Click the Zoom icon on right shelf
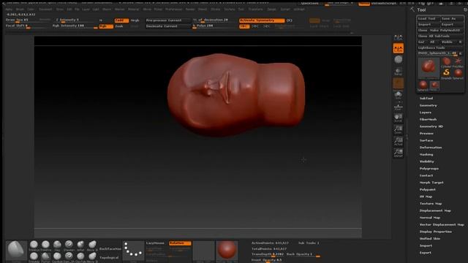 pyautogui.click(x=398, y=129)
